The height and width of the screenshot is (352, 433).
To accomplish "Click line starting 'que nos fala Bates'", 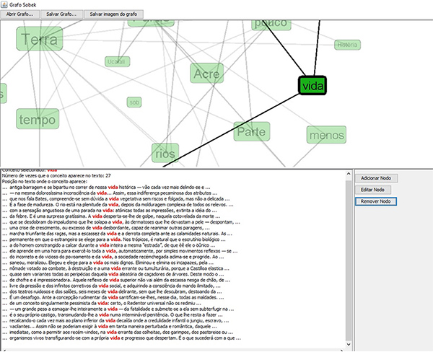I will (x=116, y=199).
